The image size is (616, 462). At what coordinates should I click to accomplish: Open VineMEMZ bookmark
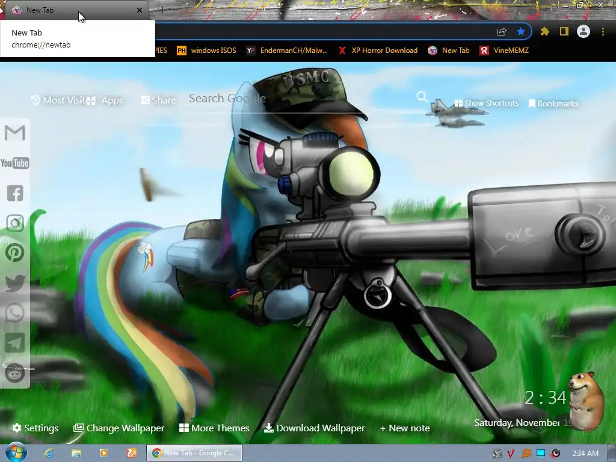coord(505,51)
